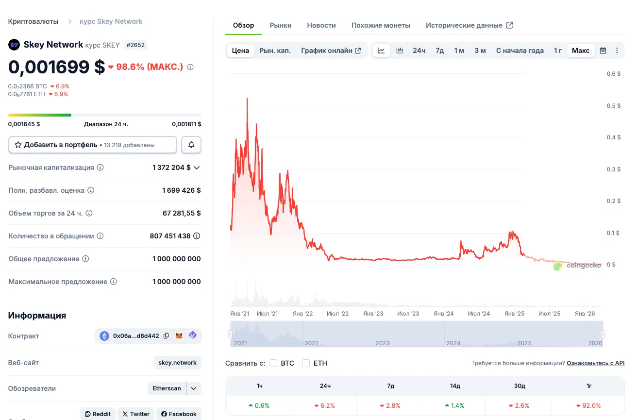This screenshot has width=637, height=420.
Task: Expand the market cap chevron
Action: click(197, 168)
